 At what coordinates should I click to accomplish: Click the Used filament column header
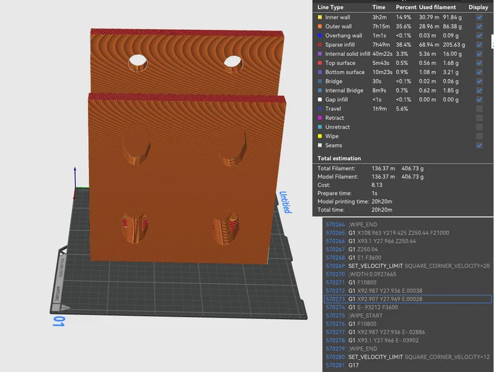(x=437, y=7)
